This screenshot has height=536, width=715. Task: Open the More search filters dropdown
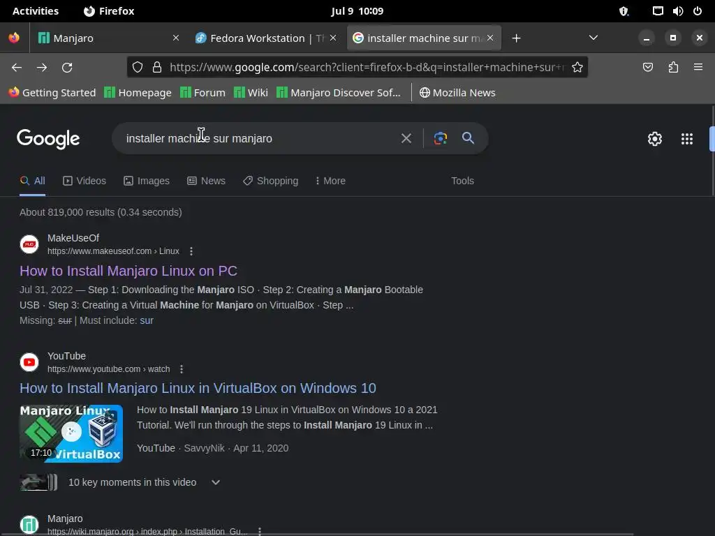pos(330,181)
